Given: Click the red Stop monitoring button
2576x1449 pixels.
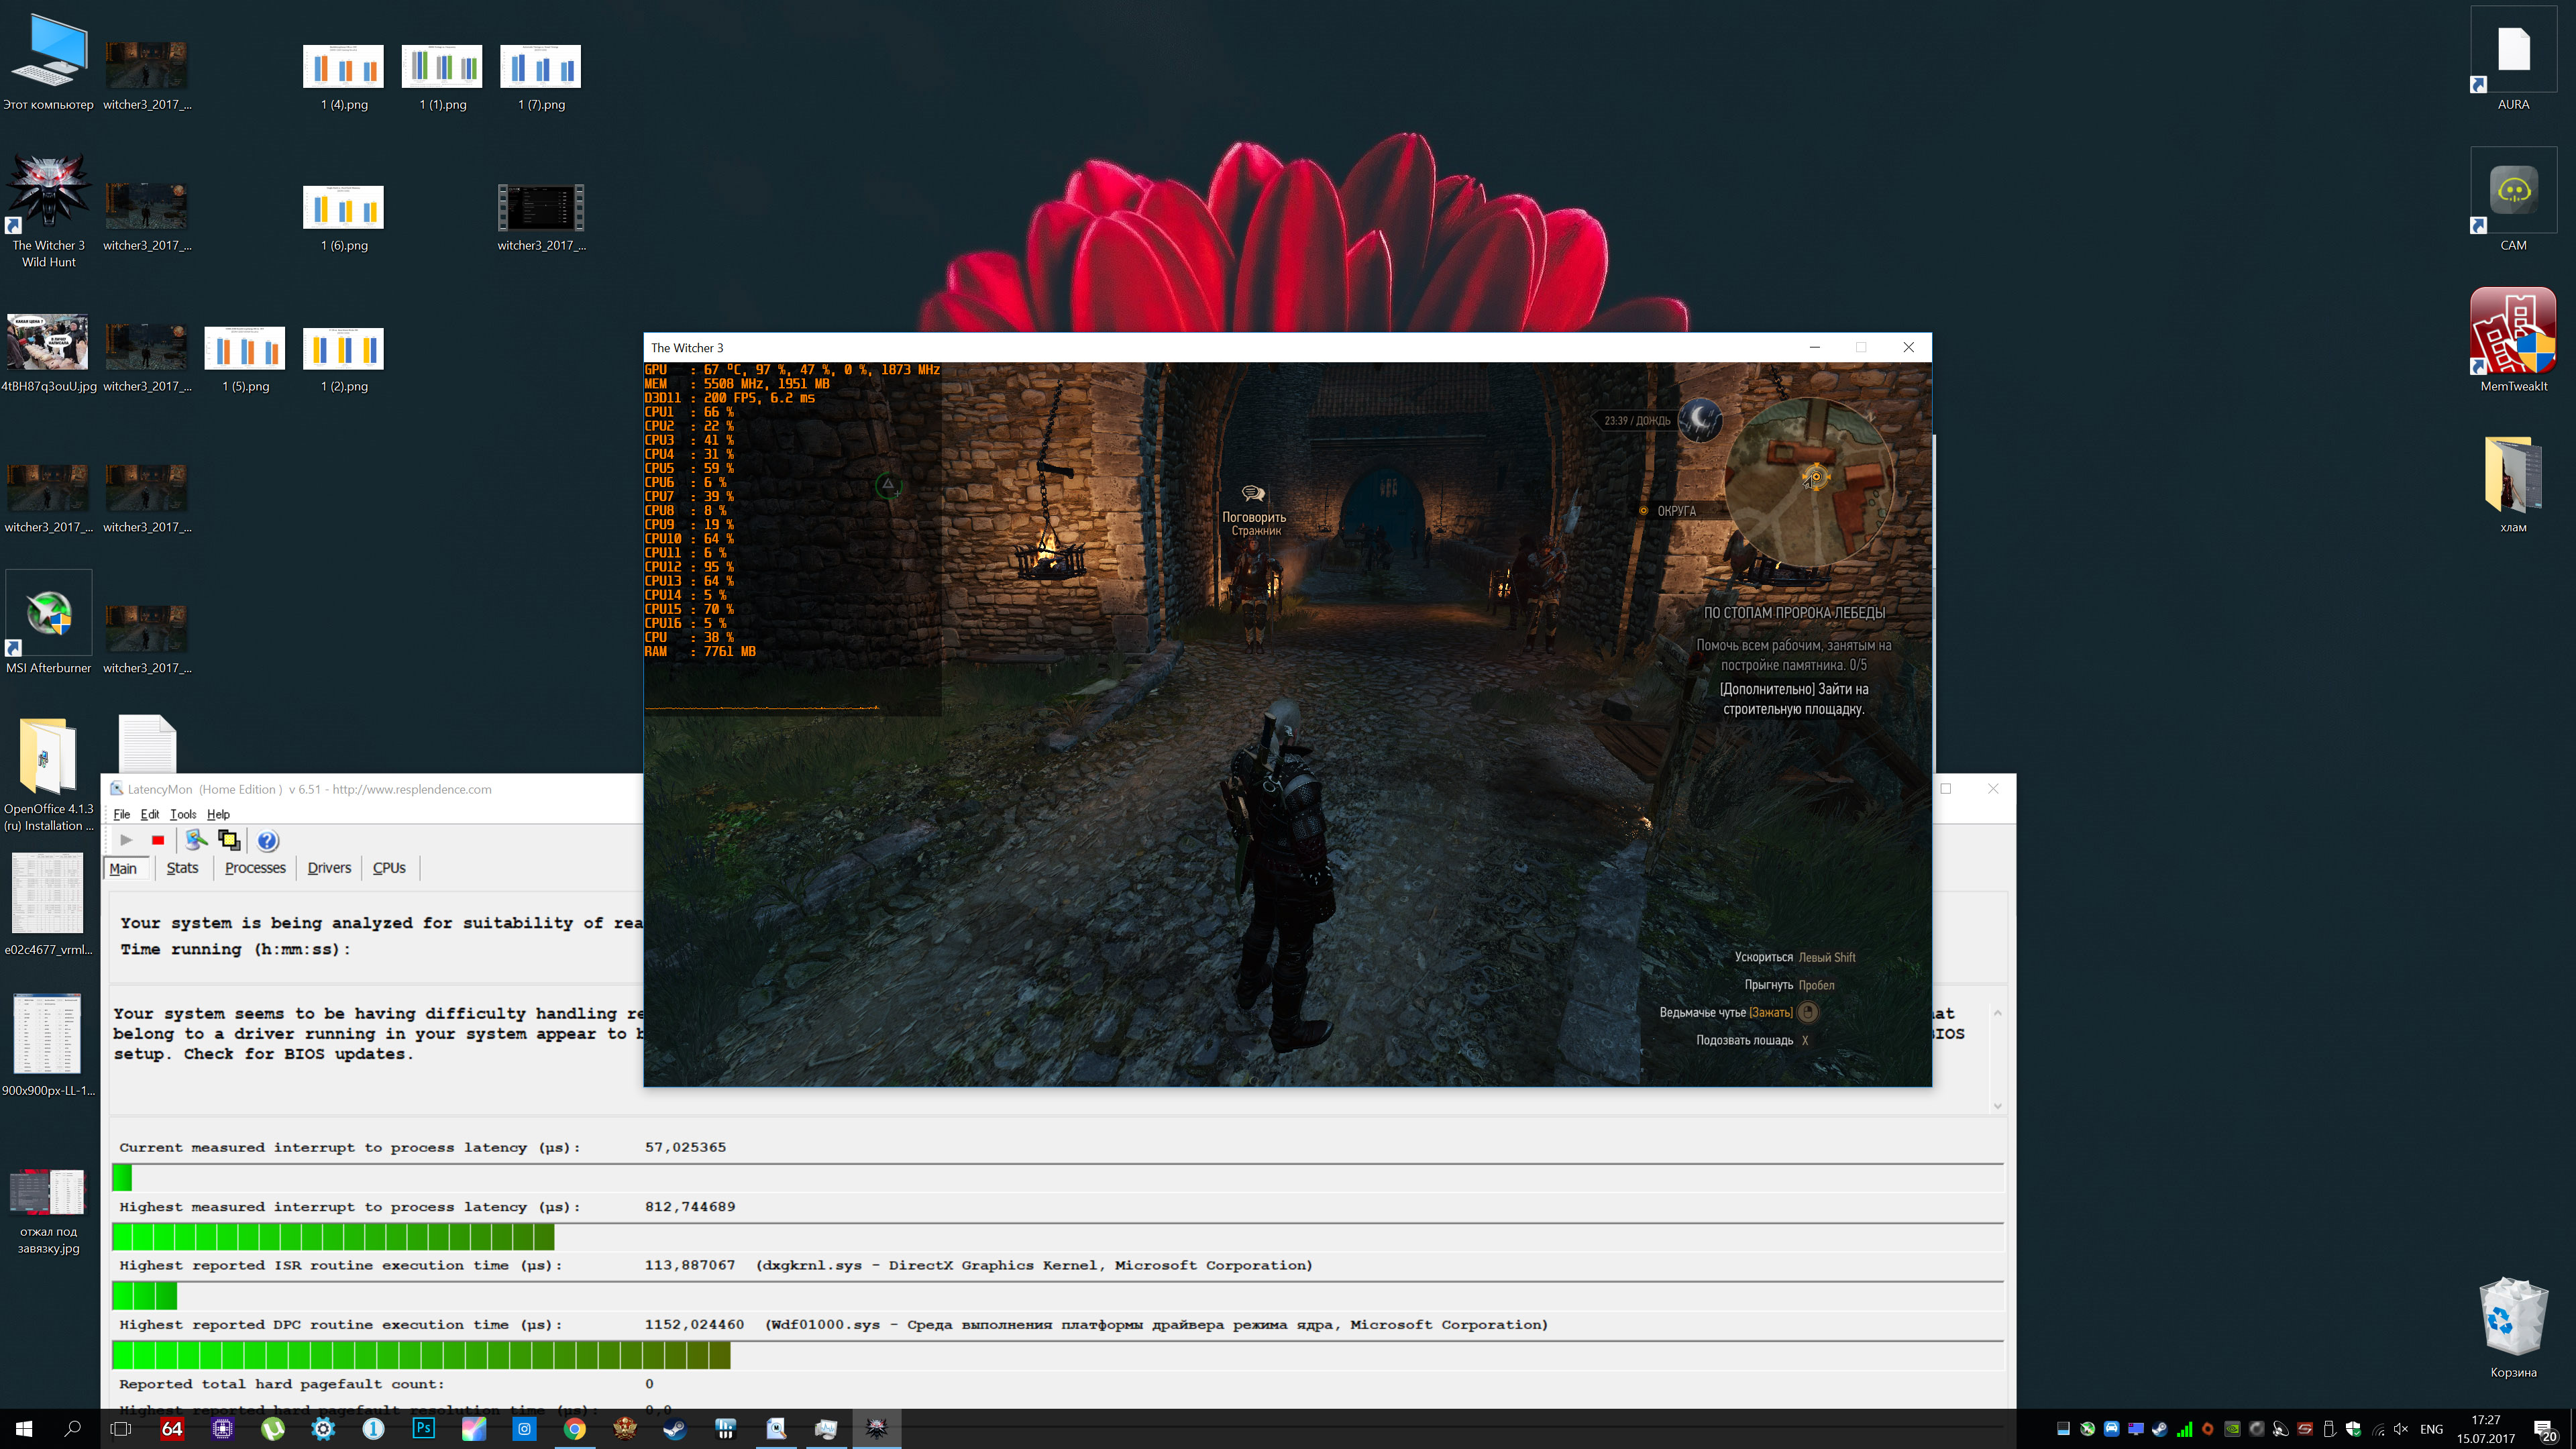Looking at the screenshot, I should click(x=158, y=840).
